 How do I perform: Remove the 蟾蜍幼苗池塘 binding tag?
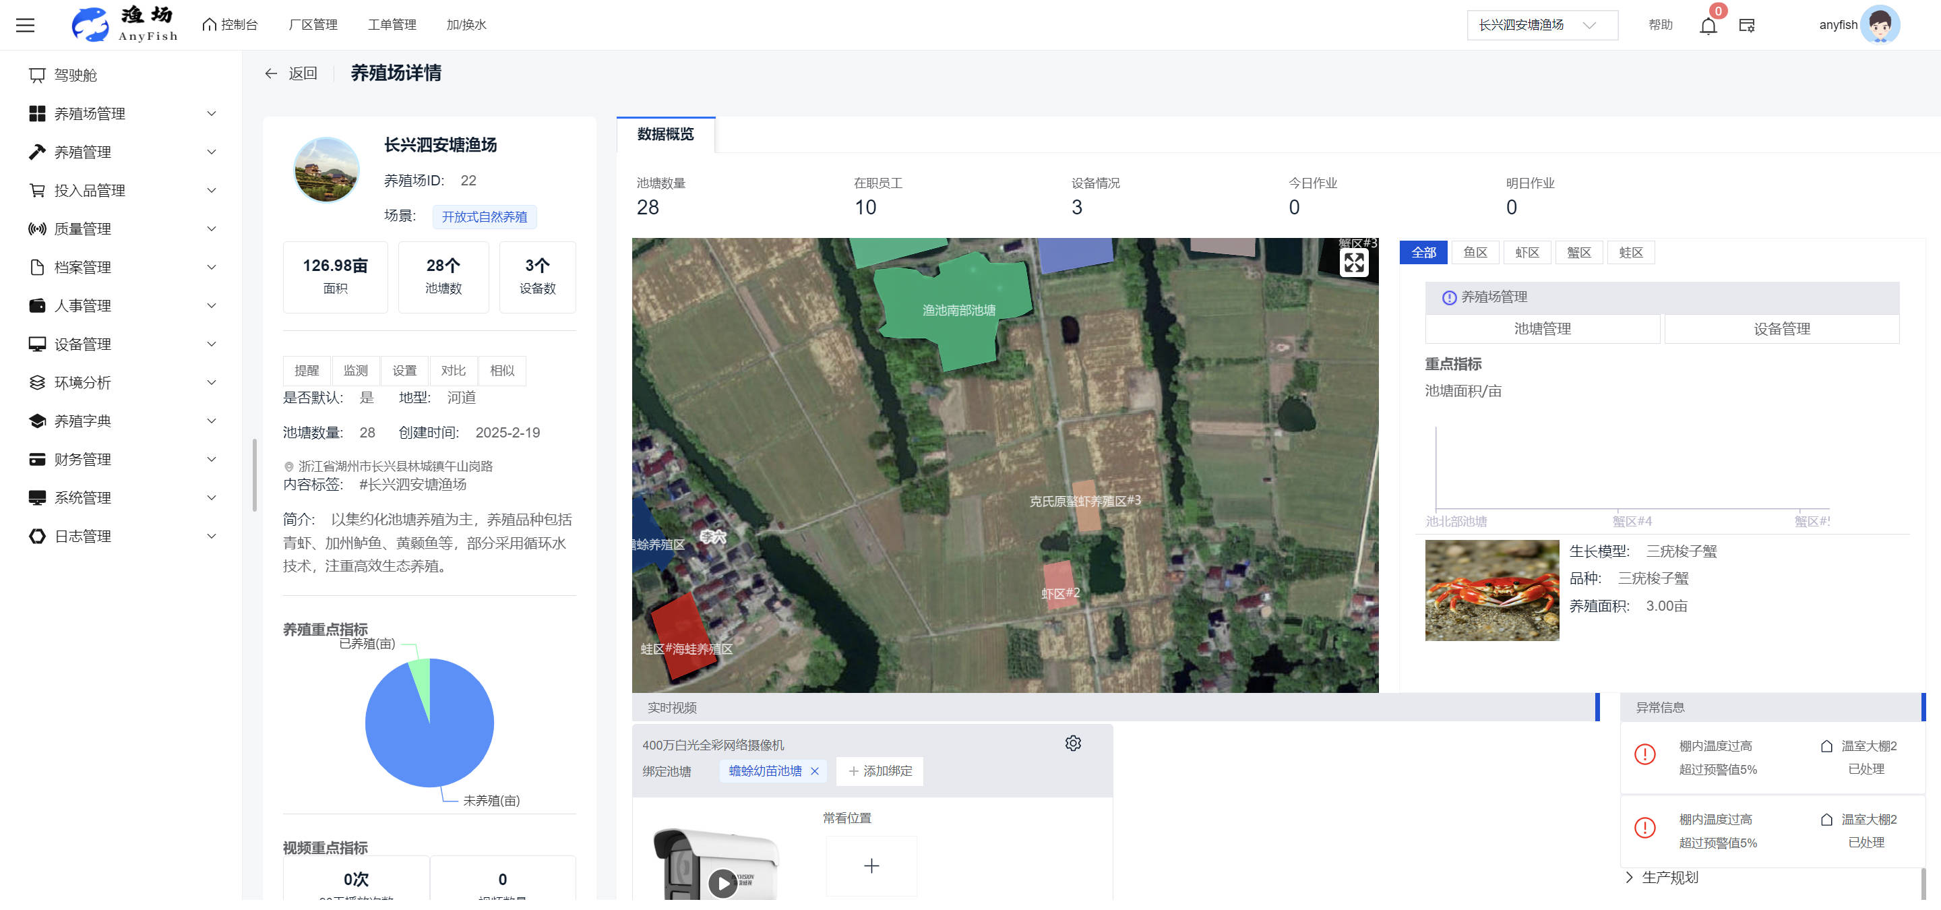point(815,770)
